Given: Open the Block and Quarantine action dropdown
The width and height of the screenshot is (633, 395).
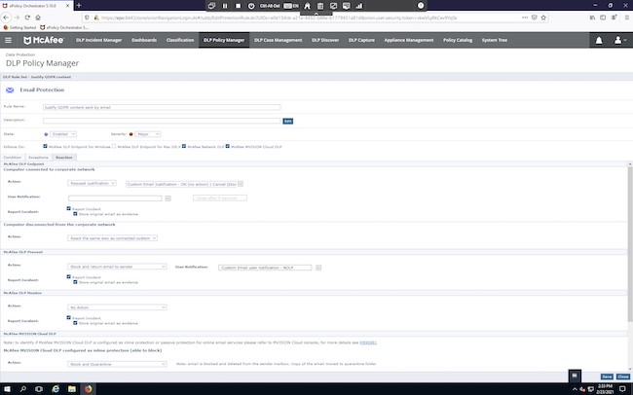Looking at the screenshot, I should point(117,364).
